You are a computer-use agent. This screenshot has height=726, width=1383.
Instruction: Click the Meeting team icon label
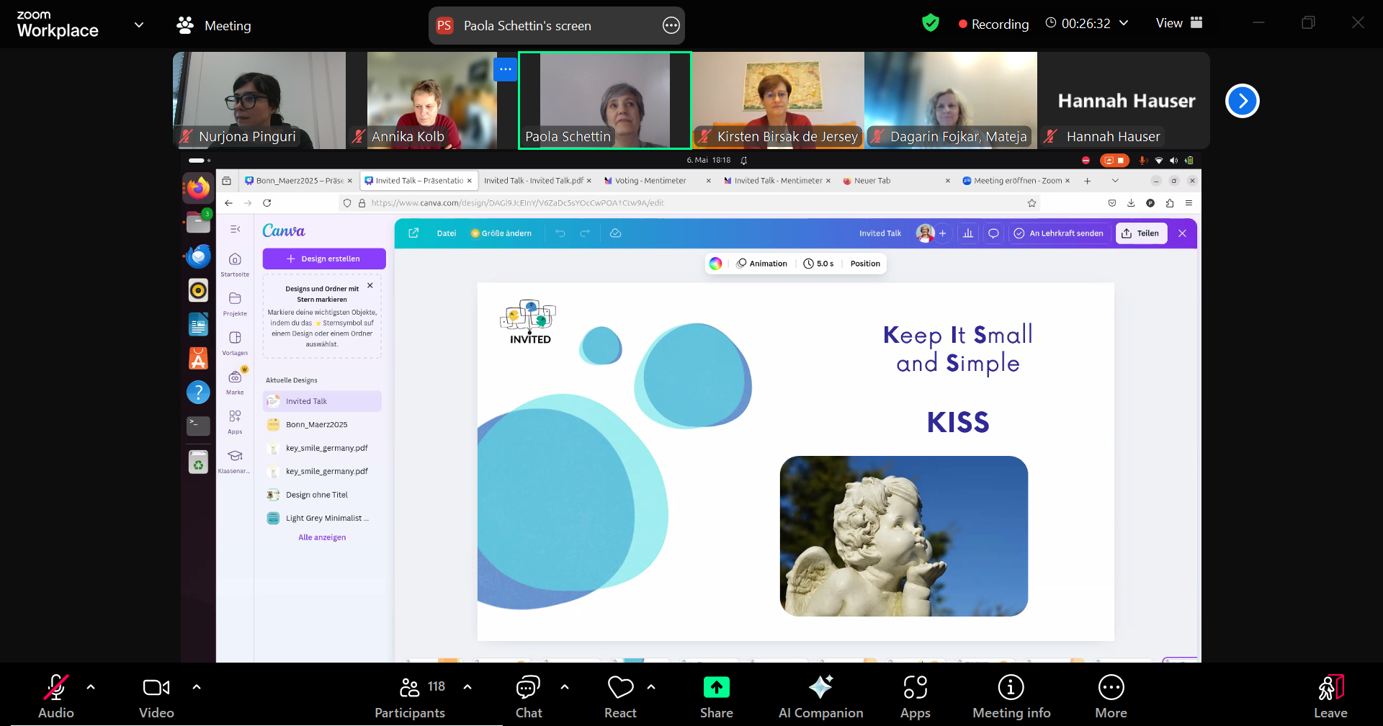214,25
